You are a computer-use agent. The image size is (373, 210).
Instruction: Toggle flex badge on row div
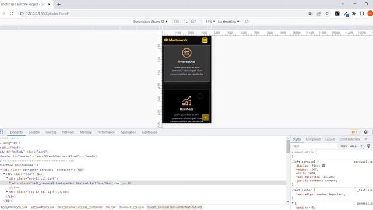[39, 174]
